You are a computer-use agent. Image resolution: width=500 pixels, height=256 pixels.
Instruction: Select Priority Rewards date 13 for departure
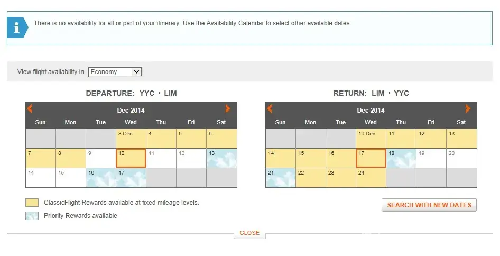221,158
